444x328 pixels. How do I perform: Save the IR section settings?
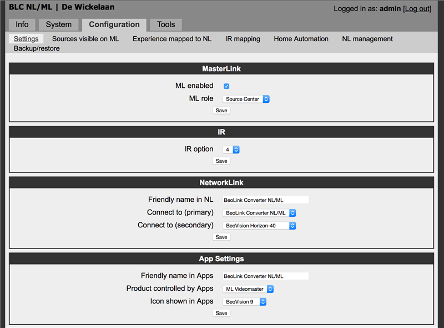click(221, 161)
